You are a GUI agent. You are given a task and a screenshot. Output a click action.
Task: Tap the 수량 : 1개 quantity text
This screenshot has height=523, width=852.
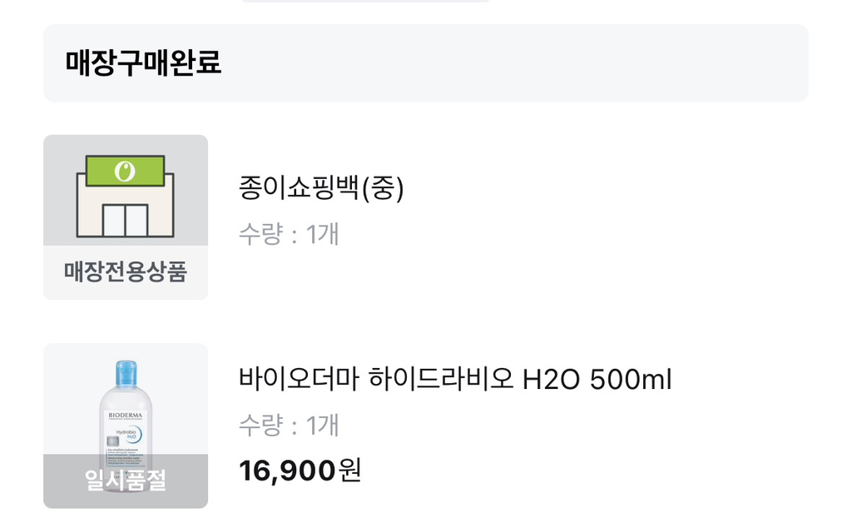click(286, 236)
